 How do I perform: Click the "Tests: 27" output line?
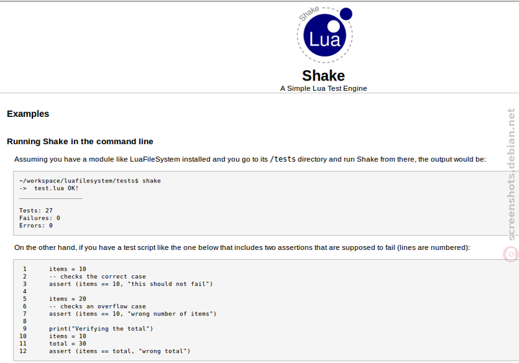pos(36,210)
